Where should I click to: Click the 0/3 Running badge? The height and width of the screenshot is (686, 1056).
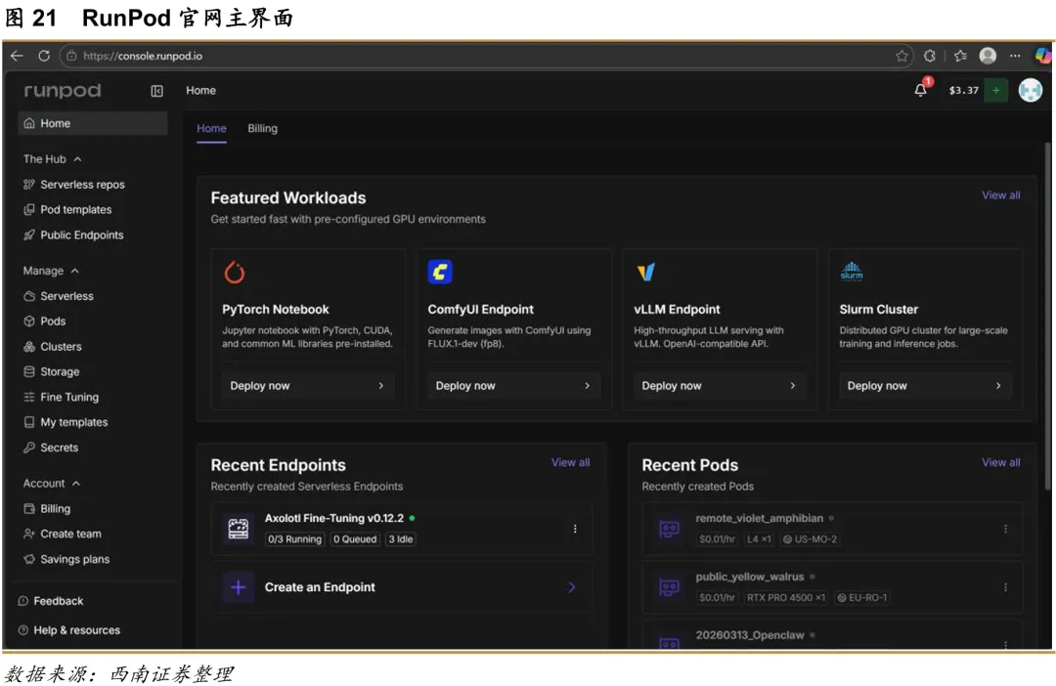click(295, 539)
